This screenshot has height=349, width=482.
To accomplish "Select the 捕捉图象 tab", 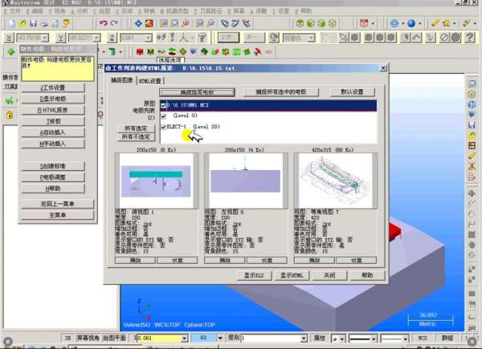I will [x=122, y=80].
